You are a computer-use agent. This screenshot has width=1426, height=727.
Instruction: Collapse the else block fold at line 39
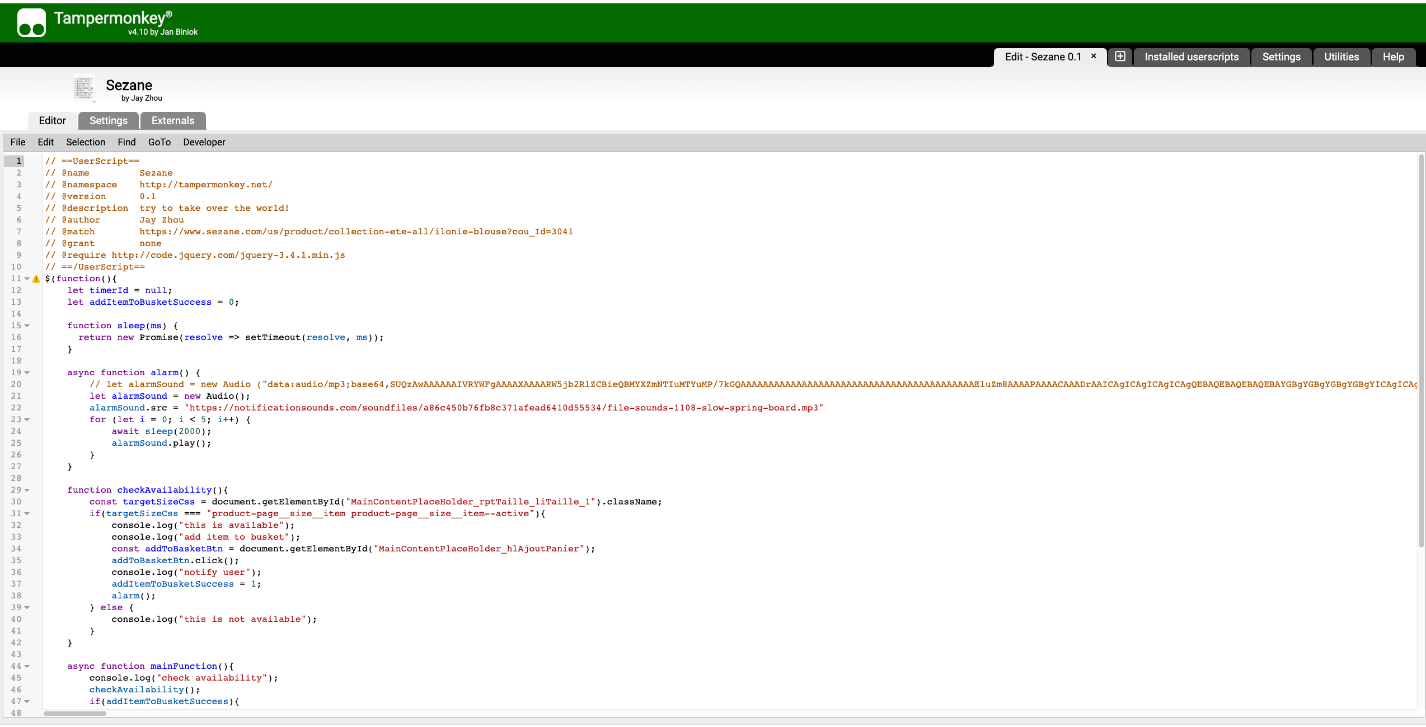(x=27, y=607)
